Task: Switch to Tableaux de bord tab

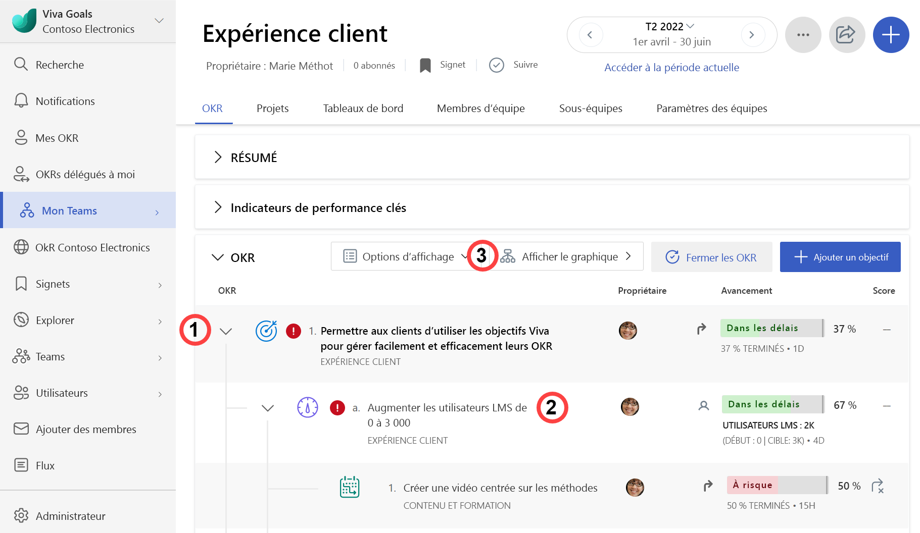Action: 363,109
